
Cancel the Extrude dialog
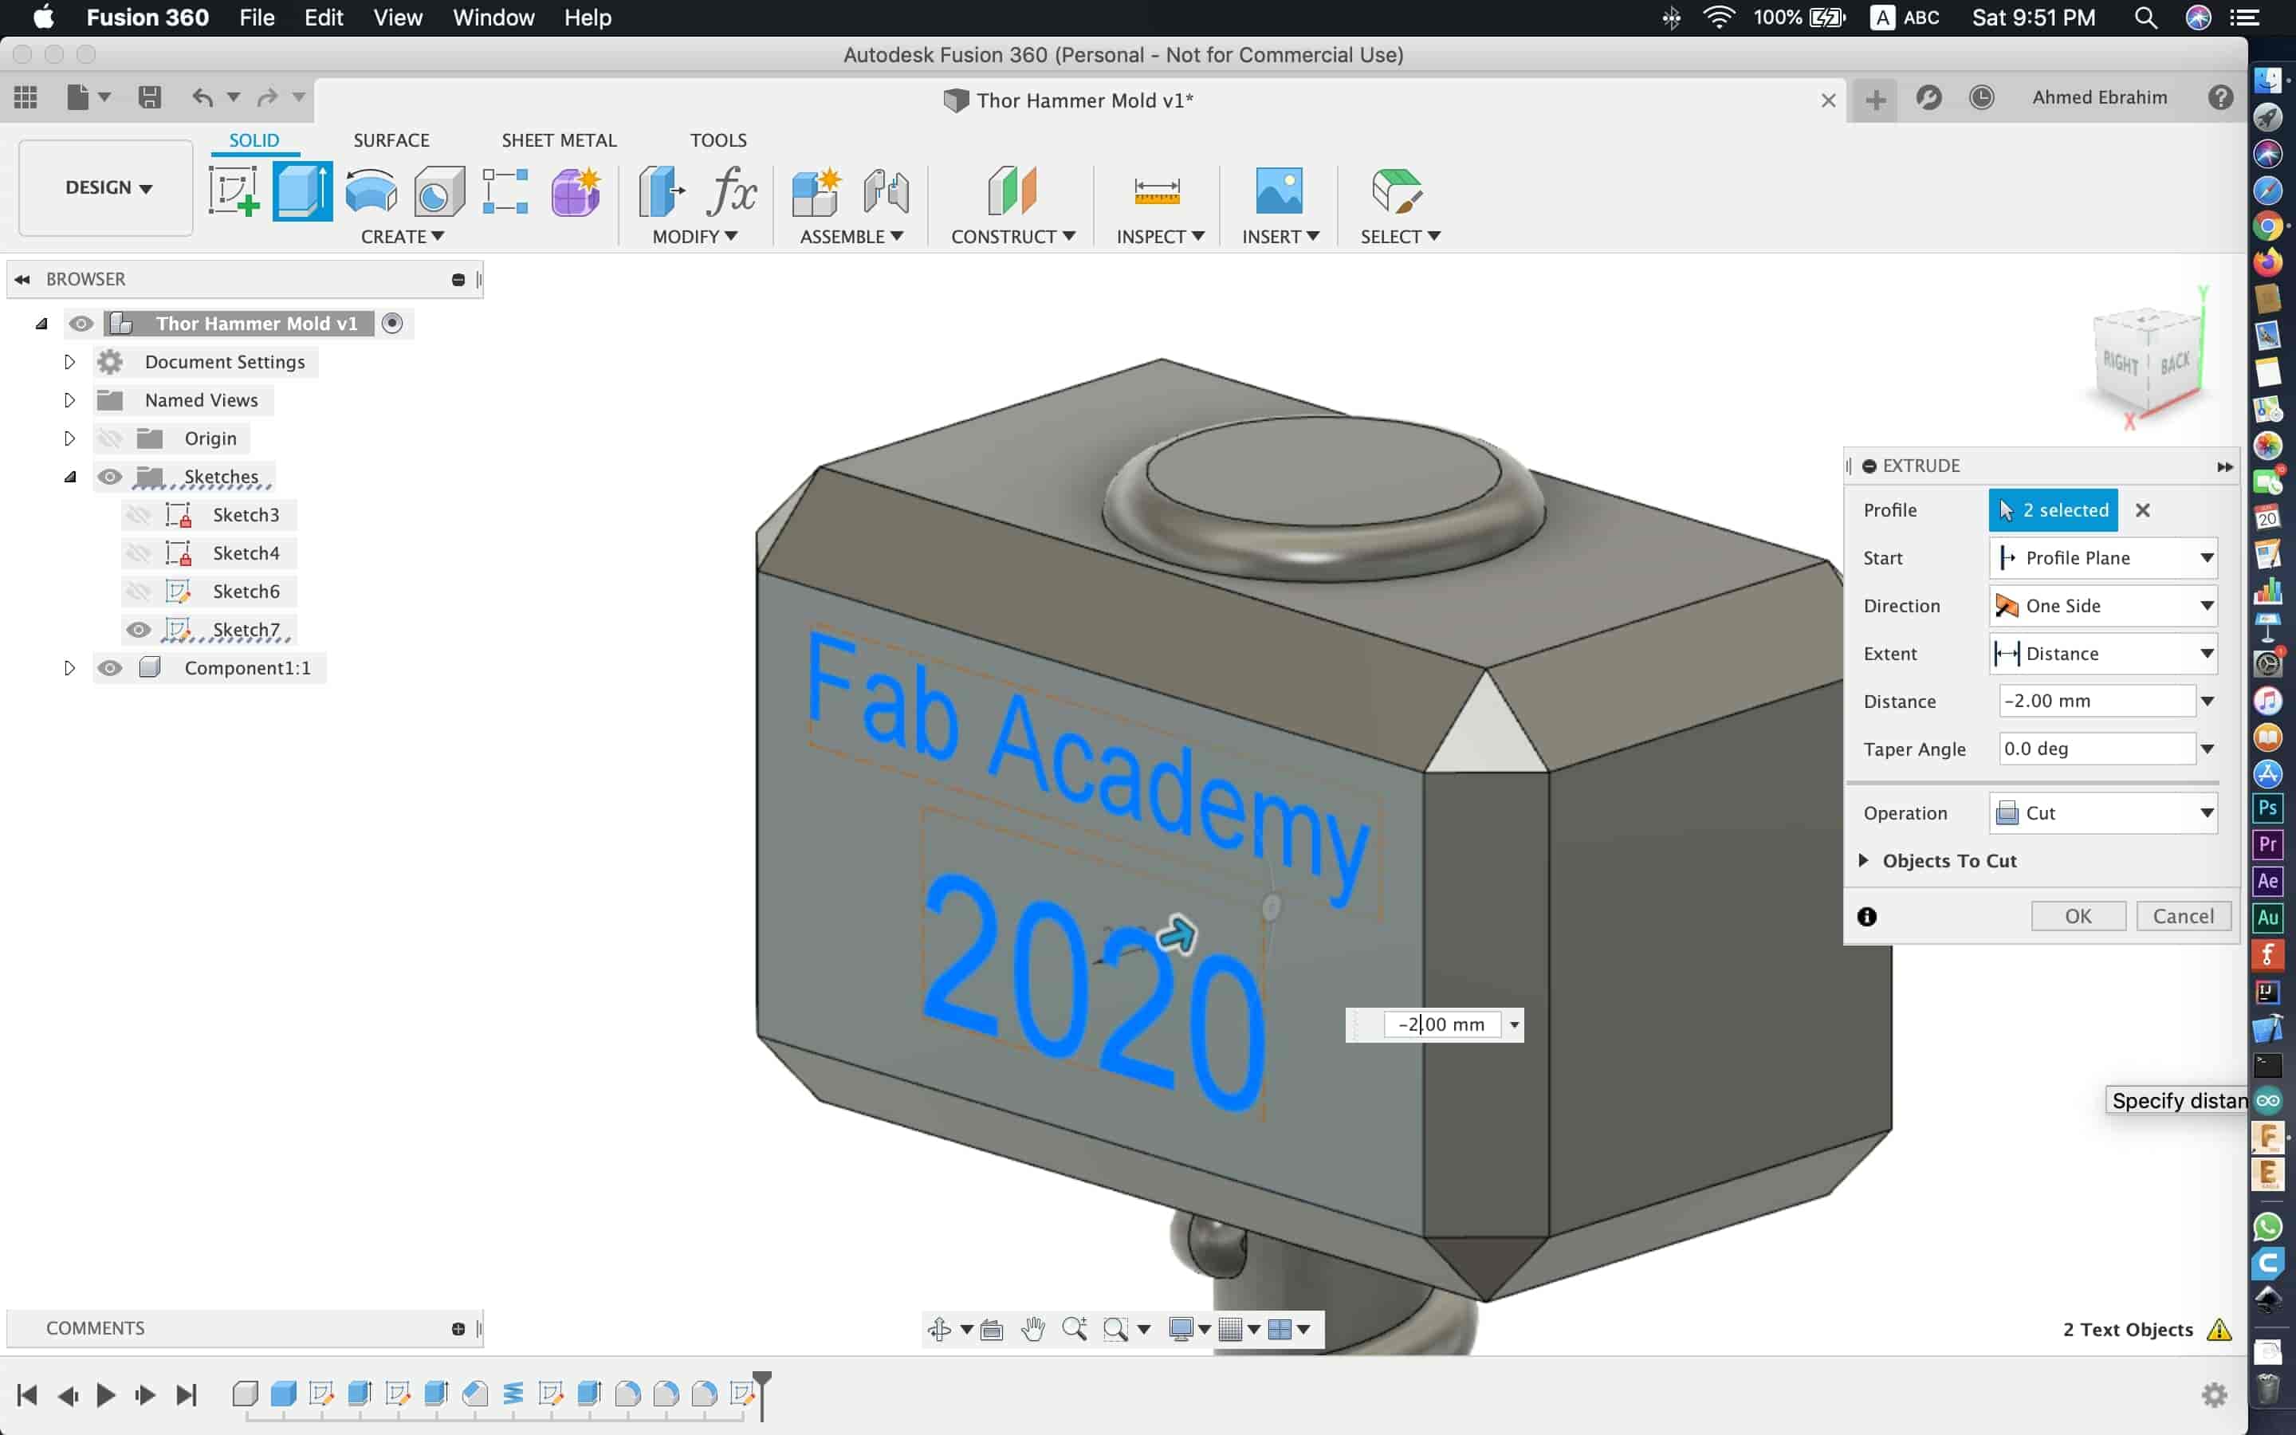coord(2183,916)
